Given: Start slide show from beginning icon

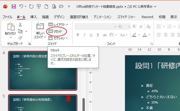Looking at the screenshot, I should coord(39,6).
